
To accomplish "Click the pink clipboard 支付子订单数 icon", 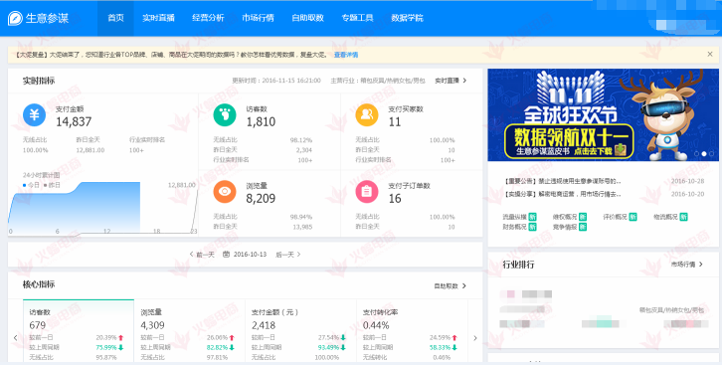I will coord(367,192).
